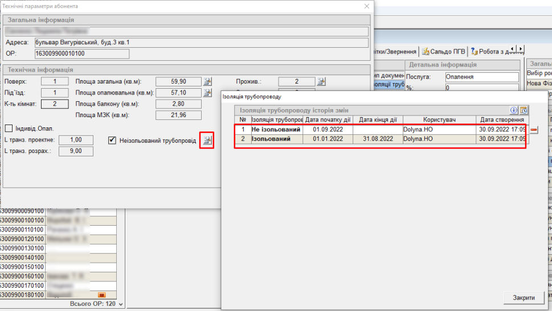Click edit icon beside Площа опалювальна
Screen dimensions: 552x311
(208, 93)
